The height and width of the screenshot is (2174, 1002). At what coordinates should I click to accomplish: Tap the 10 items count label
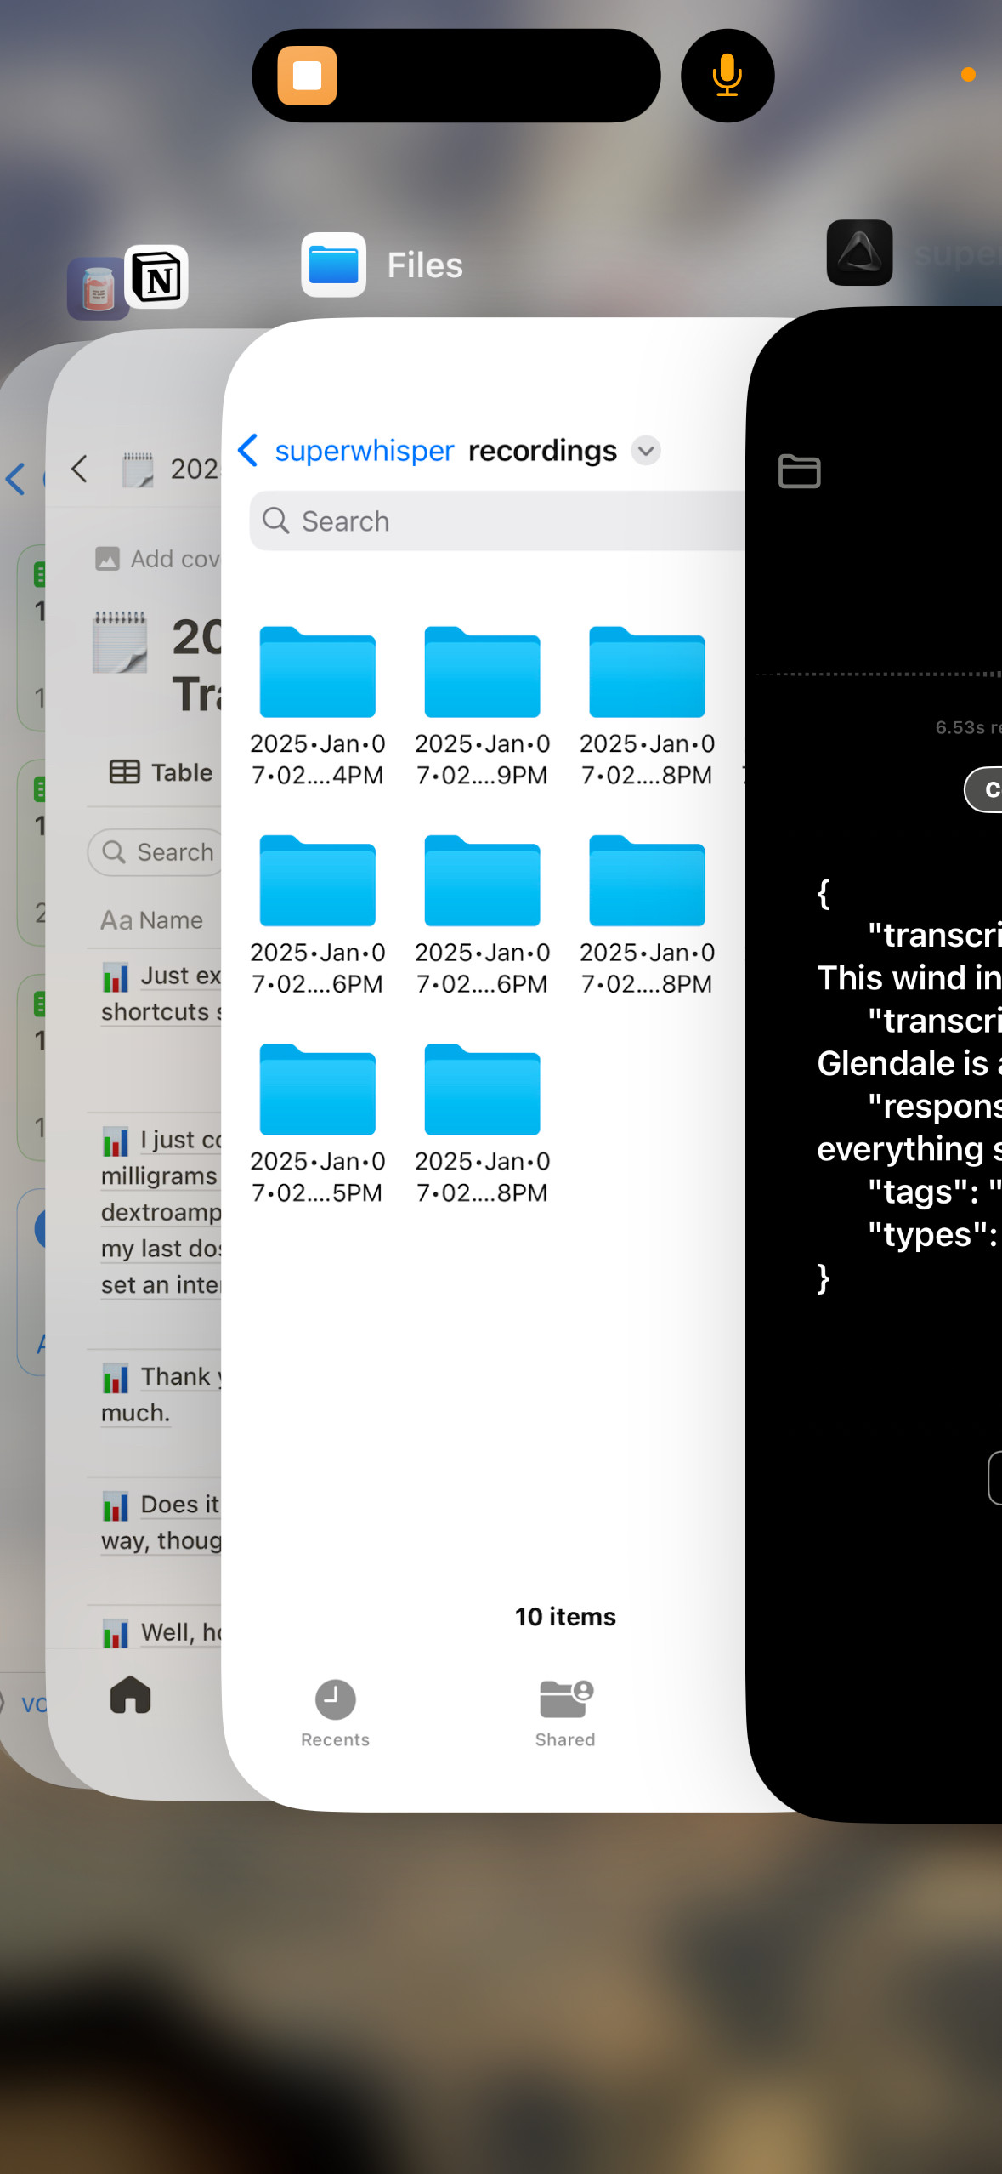[565, 1616]
